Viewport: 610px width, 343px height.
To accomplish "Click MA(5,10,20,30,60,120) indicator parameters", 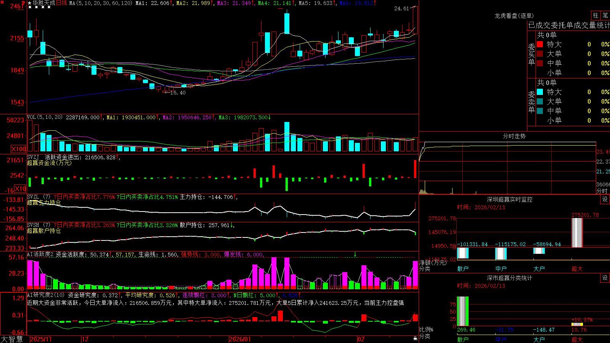I will click(101, 3).
